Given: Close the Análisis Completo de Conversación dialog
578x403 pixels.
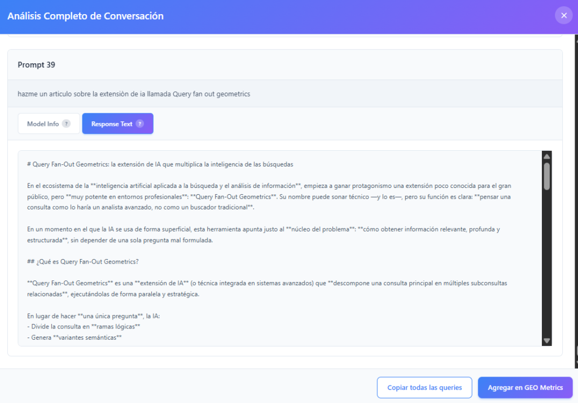Looking at the screenshot, I should pyautogui.click(x=563, y=15).
